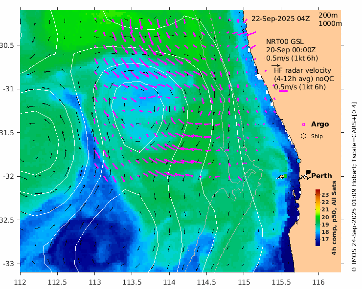
Task: Click the '22-Sep-2025 04Z' date label
Action: 280,19
